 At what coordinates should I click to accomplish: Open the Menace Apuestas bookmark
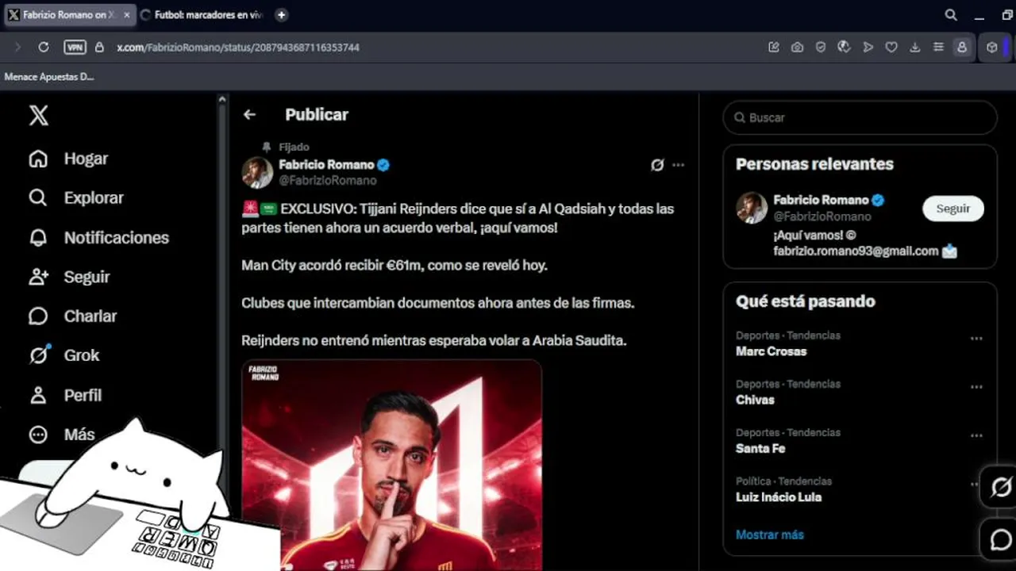(49, 77)
